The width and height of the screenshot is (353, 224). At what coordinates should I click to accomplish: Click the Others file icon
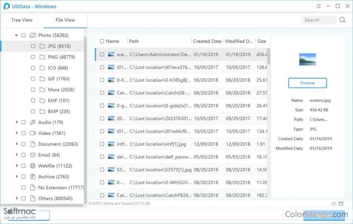click(33, 198)
